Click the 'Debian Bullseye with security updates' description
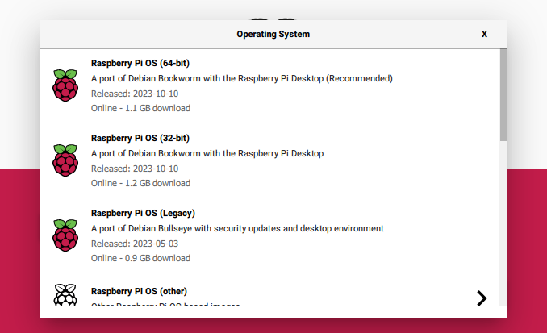 tap(237, 228)
